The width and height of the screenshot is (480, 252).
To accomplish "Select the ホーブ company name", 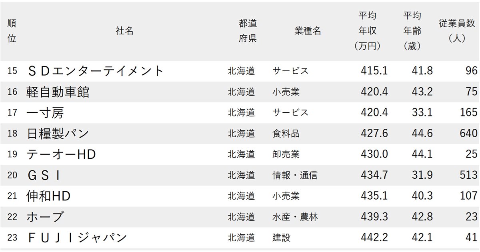I will (x=45, y=217).
